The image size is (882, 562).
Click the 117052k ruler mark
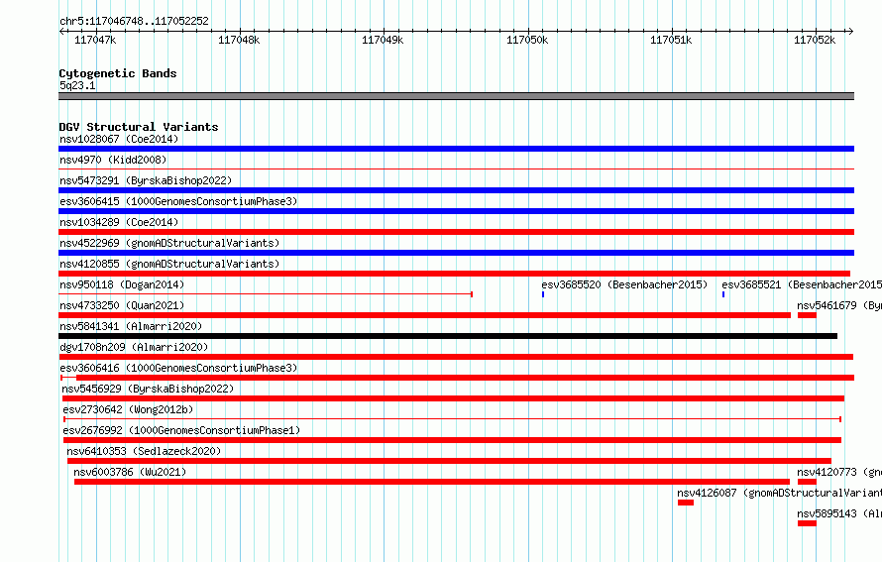pyautogui.click(x=815, y=40)
